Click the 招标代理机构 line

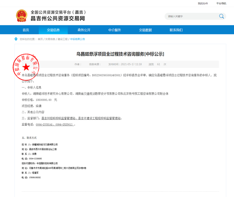click(x=40, y=164)
